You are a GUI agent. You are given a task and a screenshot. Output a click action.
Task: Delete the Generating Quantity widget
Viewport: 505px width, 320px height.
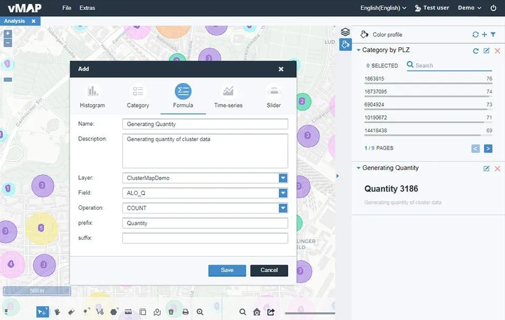[497, 169]
